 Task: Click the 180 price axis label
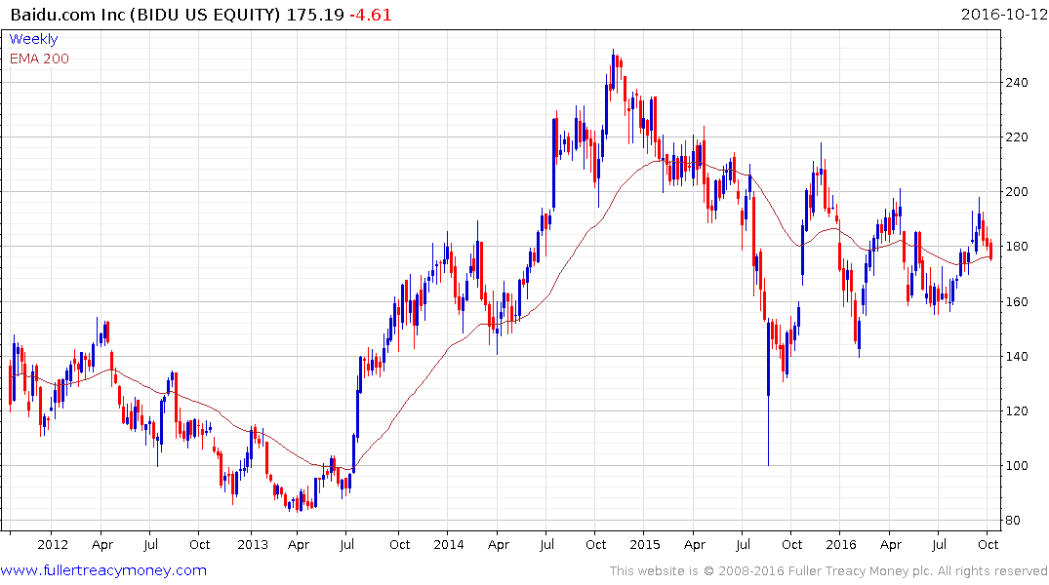pos(1017,247)
